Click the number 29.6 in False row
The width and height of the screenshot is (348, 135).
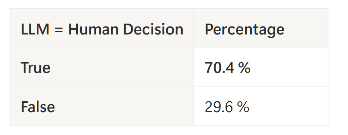219,107
